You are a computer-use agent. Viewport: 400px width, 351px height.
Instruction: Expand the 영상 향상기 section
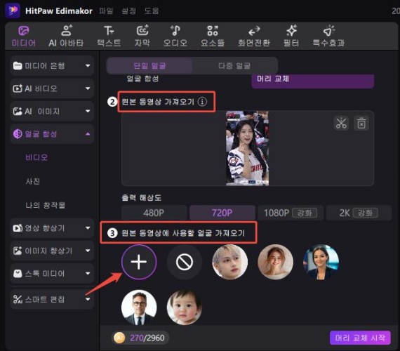click(x=52, y=228)
